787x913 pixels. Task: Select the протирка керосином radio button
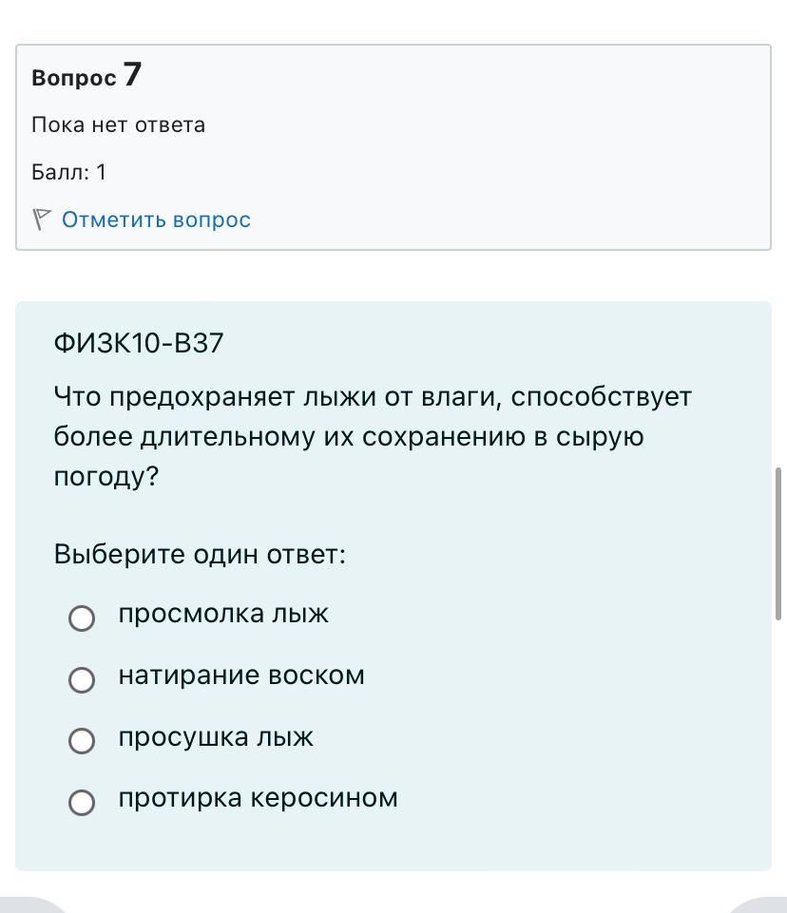[x=82, y=802]
